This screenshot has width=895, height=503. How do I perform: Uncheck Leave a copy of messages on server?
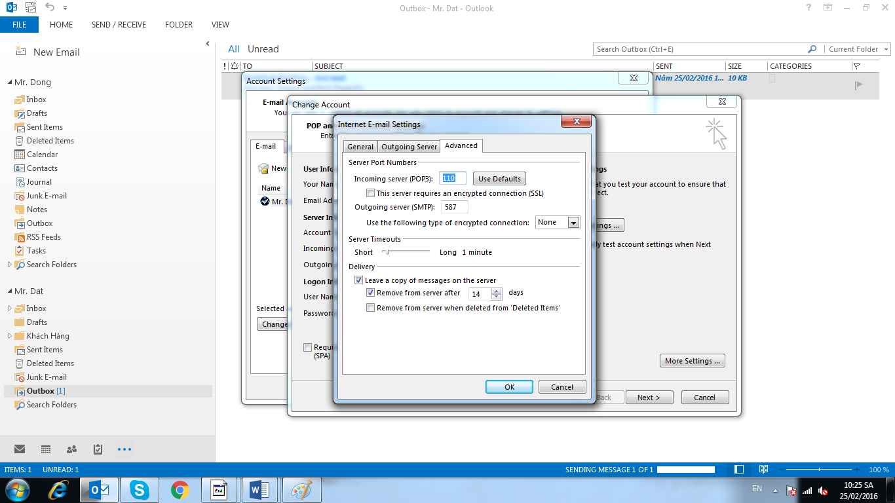tap(358, 280)
